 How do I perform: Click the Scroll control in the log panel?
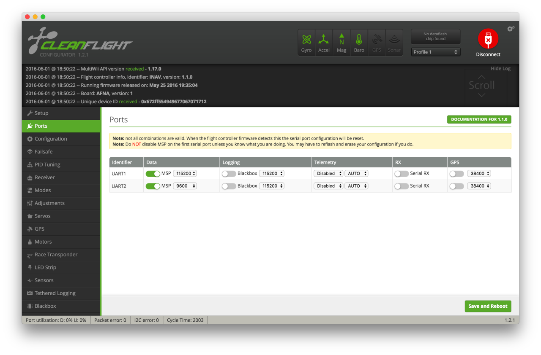tap(481, 85)
